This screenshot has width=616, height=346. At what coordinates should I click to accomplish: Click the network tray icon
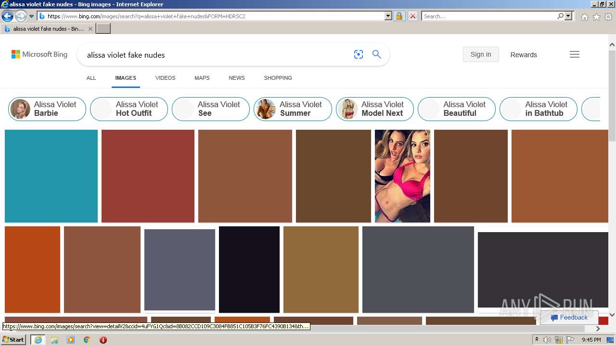pos(559,340)
